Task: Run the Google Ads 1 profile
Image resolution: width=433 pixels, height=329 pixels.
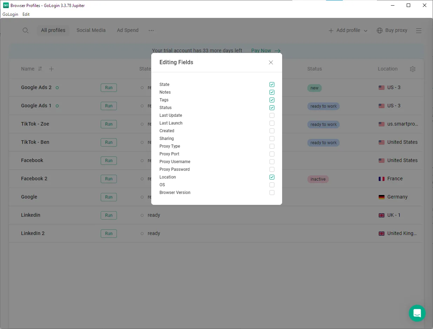Action: 109,106
